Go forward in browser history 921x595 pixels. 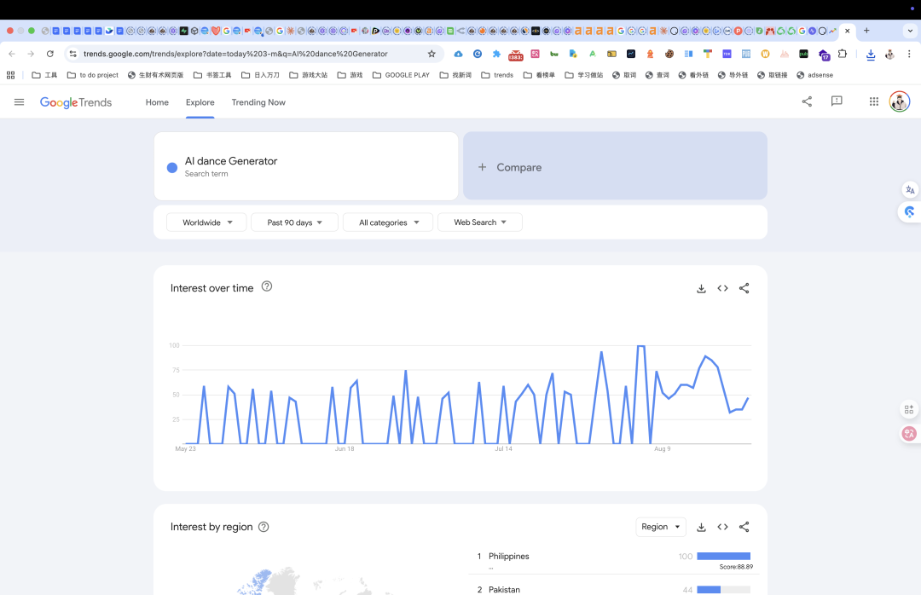click(x=31, y=54)
